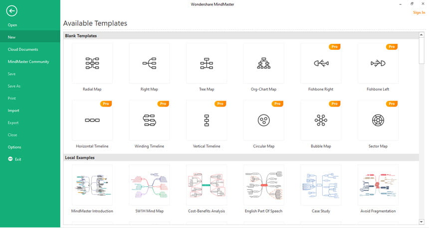Image resolution: width=429 pixels, height=228 pixels.
Task: Open the Case Study example thumbnail
Action: 321,185
